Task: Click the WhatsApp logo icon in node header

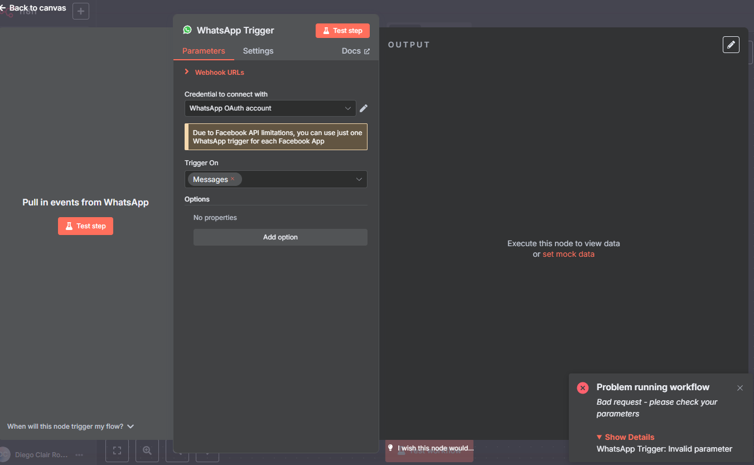Action: pos(187,30)
